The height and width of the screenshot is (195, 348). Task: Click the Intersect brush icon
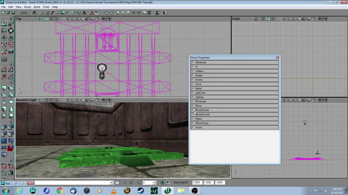pos(4,134)
